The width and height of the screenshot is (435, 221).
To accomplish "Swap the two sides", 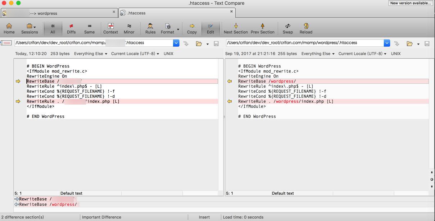I will coord(288,28).
